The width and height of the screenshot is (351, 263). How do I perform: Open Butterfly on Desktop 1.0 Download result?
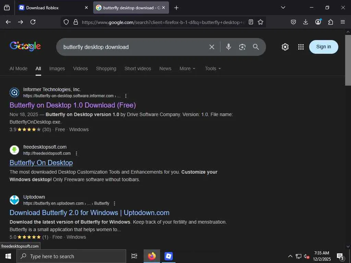73,105
